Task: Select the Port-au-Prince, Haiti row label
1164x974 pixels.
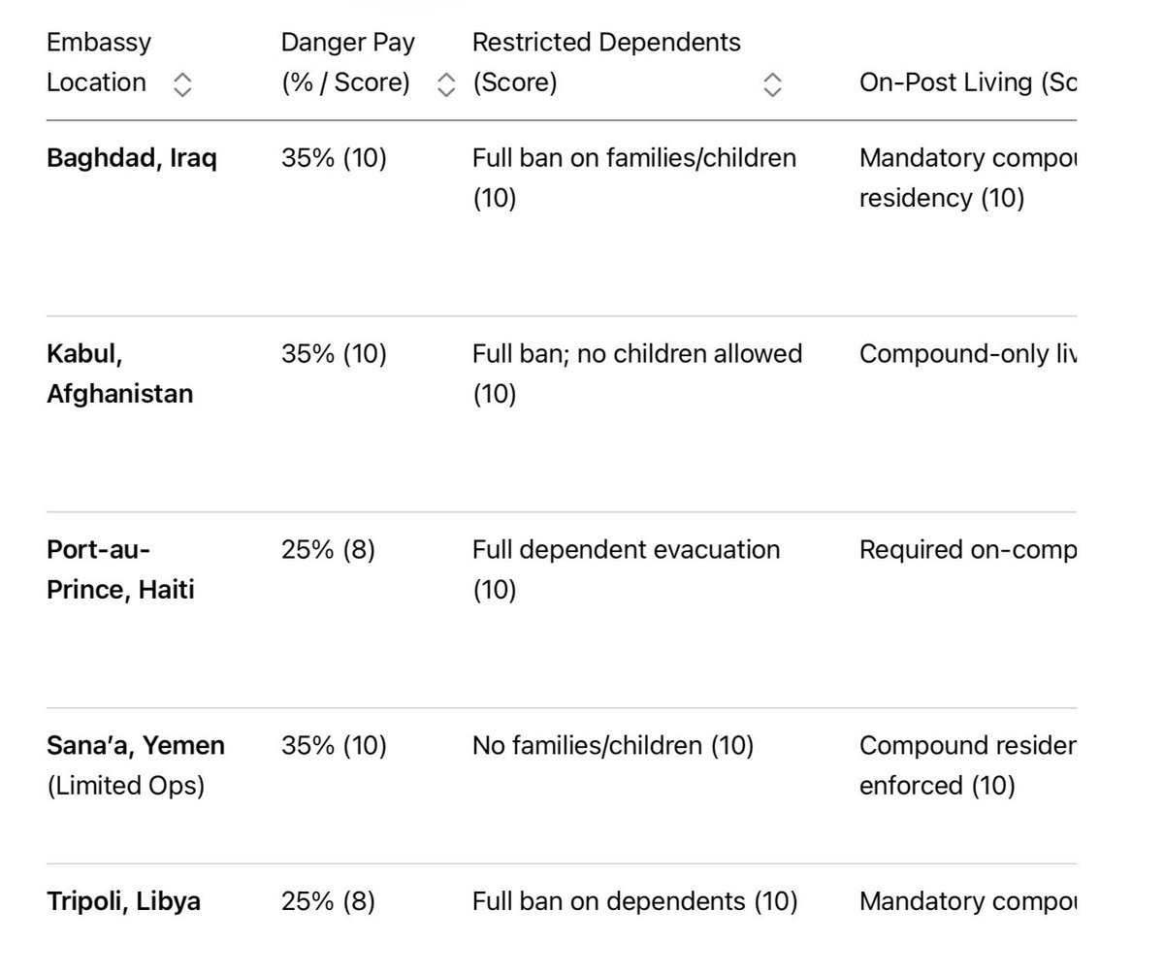Action: [121, 569]
